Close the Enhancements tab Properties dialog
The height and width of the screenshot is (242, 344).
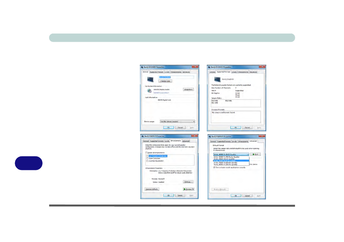[x=195, y=136]
